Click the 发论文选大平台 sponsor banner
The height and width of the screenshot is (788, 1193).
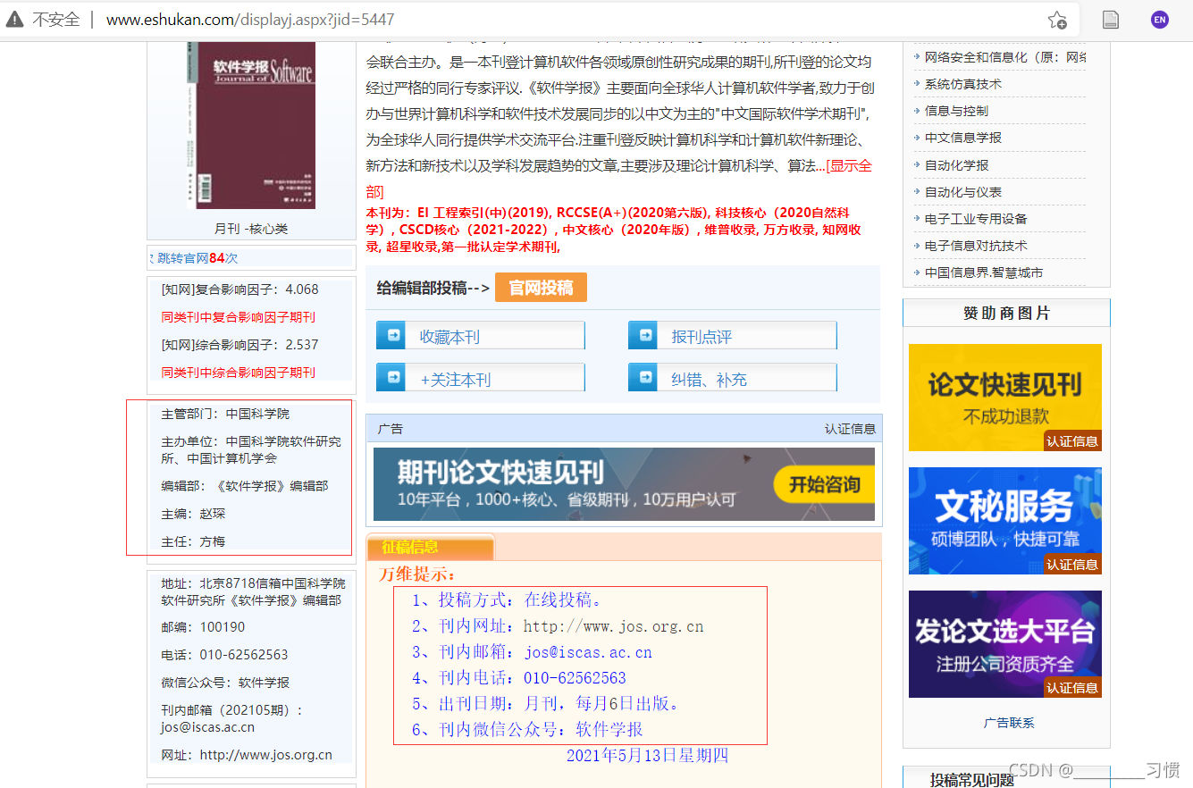(1005, 644)
